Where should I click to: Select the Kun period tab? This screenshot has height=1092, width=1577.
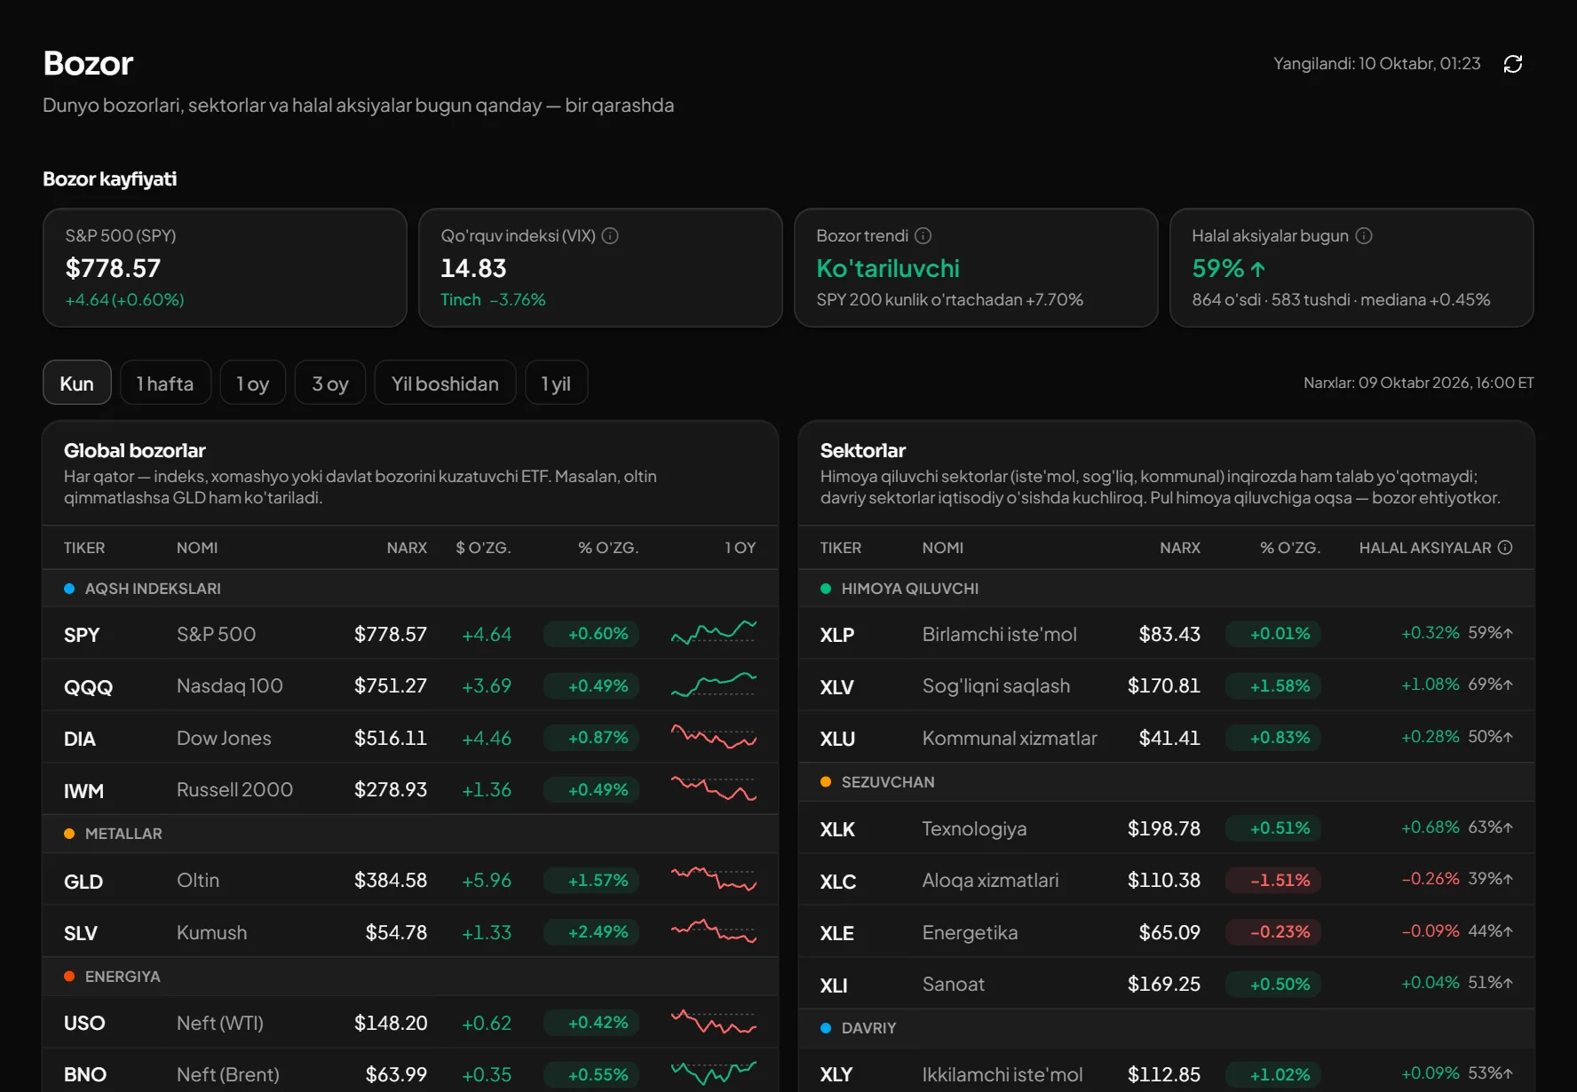(x=77, y=383)
